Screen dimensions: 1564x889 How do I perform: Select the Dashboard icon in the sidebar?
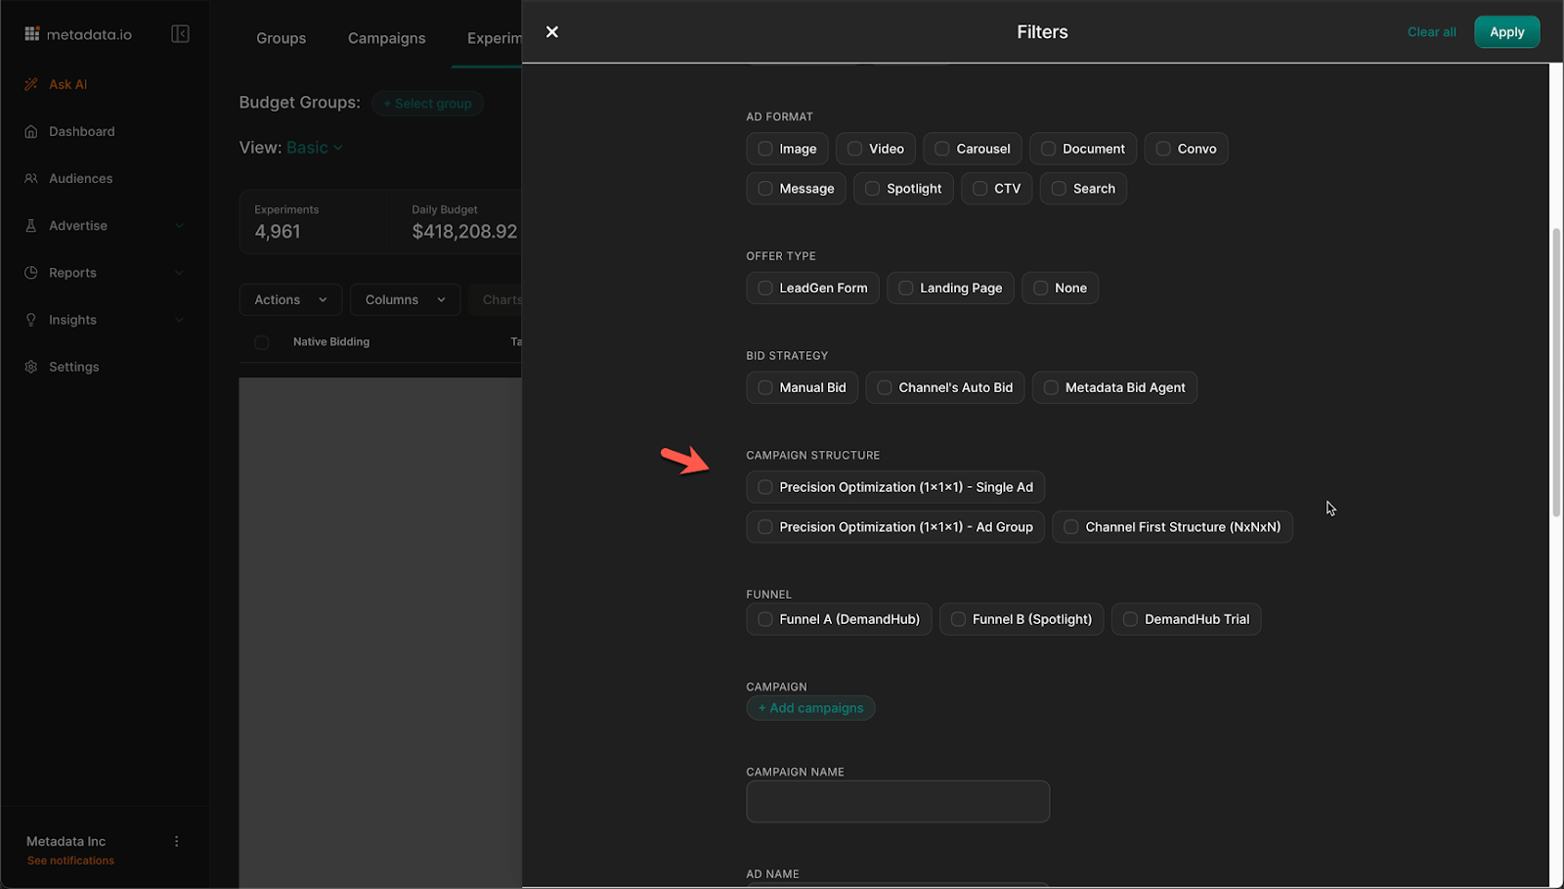pos(30,131)
